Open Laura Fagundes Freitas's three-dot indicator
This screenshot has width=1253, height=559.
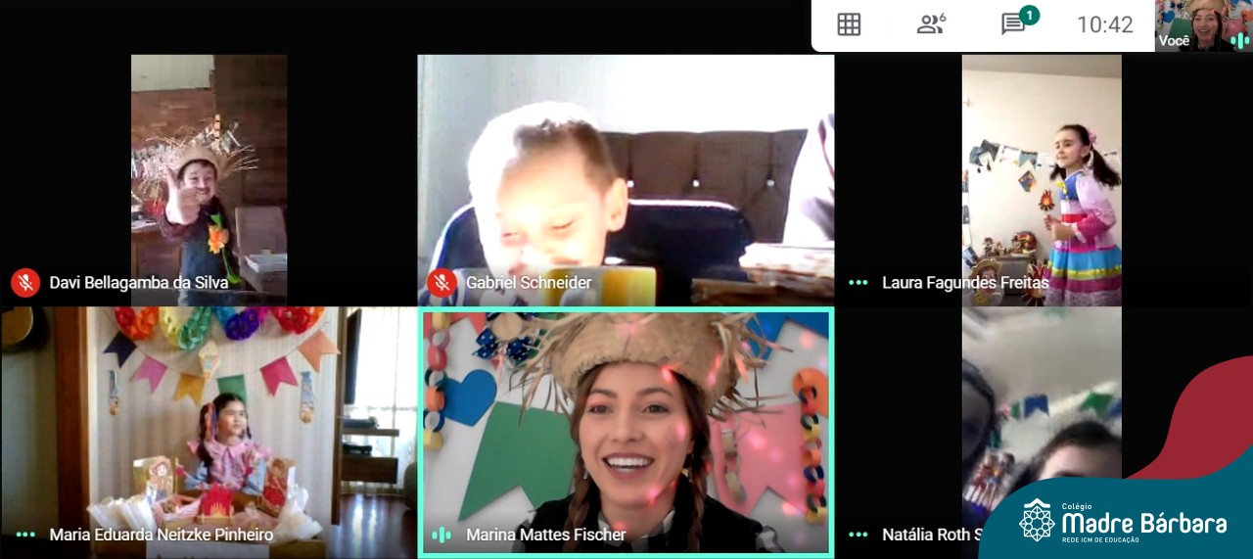coord(859,283)
